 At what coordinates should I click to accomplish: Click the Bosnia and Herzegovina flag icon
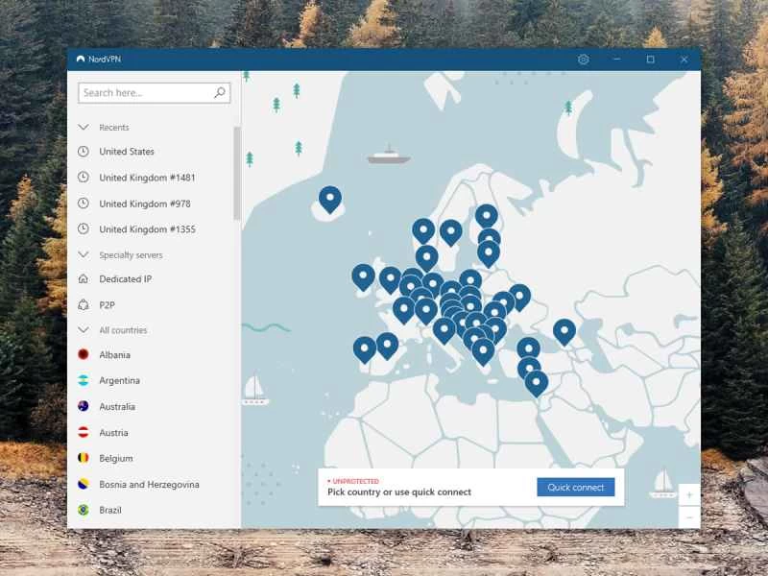click(84, 484)
